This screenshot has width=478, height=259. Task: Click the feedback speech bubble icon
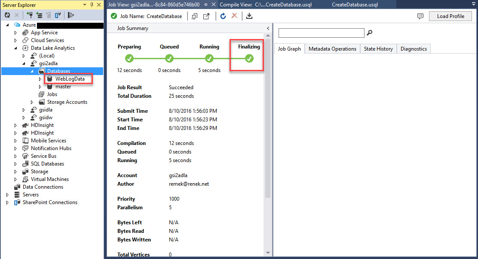click(420, 16)
